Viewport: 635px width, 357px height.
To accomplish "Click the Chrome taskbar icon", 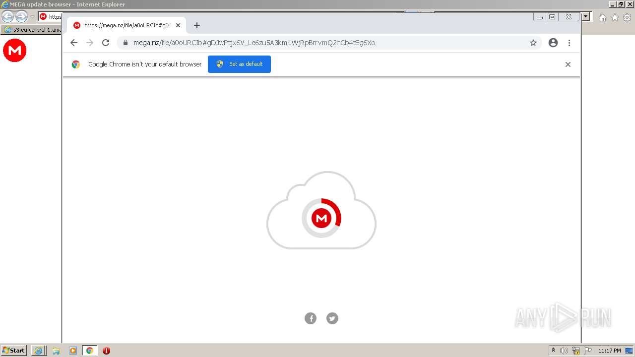I will [90, 351].
